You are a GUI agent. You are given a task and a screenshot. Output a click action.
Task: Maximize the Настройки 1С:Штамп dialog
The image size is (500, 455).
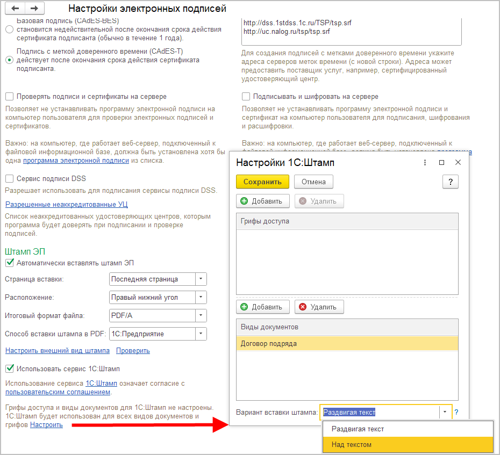pyautogui.click(x=441, y=162)
